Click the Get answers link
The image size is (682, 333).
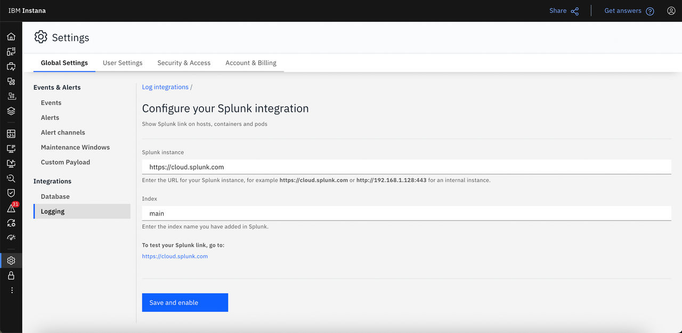[623, 11]
